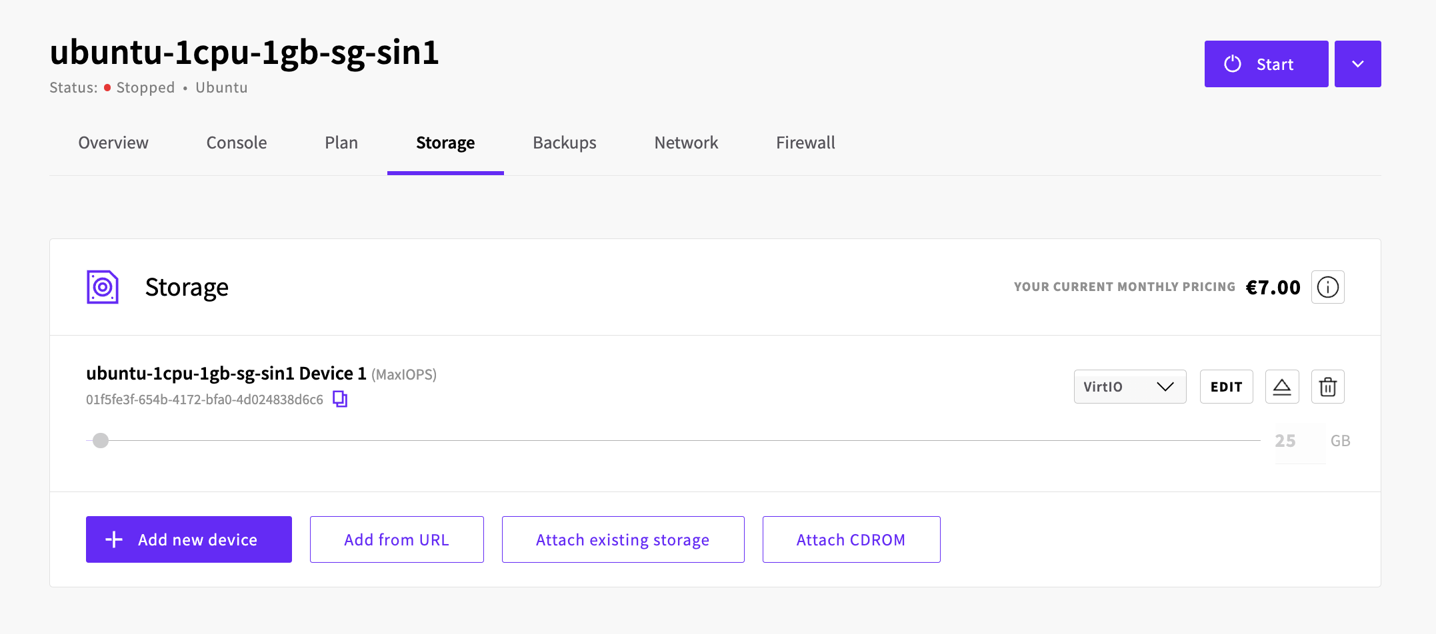The image size is (1436, 634).
Task: Click the UUID text 01f5fe3f-654b-4172-bfa0-4d024838d6c6
Action: [205, 400]
